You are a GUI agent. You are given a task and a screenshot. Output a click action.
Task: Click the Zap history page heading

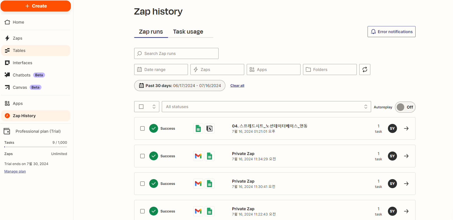158,12
